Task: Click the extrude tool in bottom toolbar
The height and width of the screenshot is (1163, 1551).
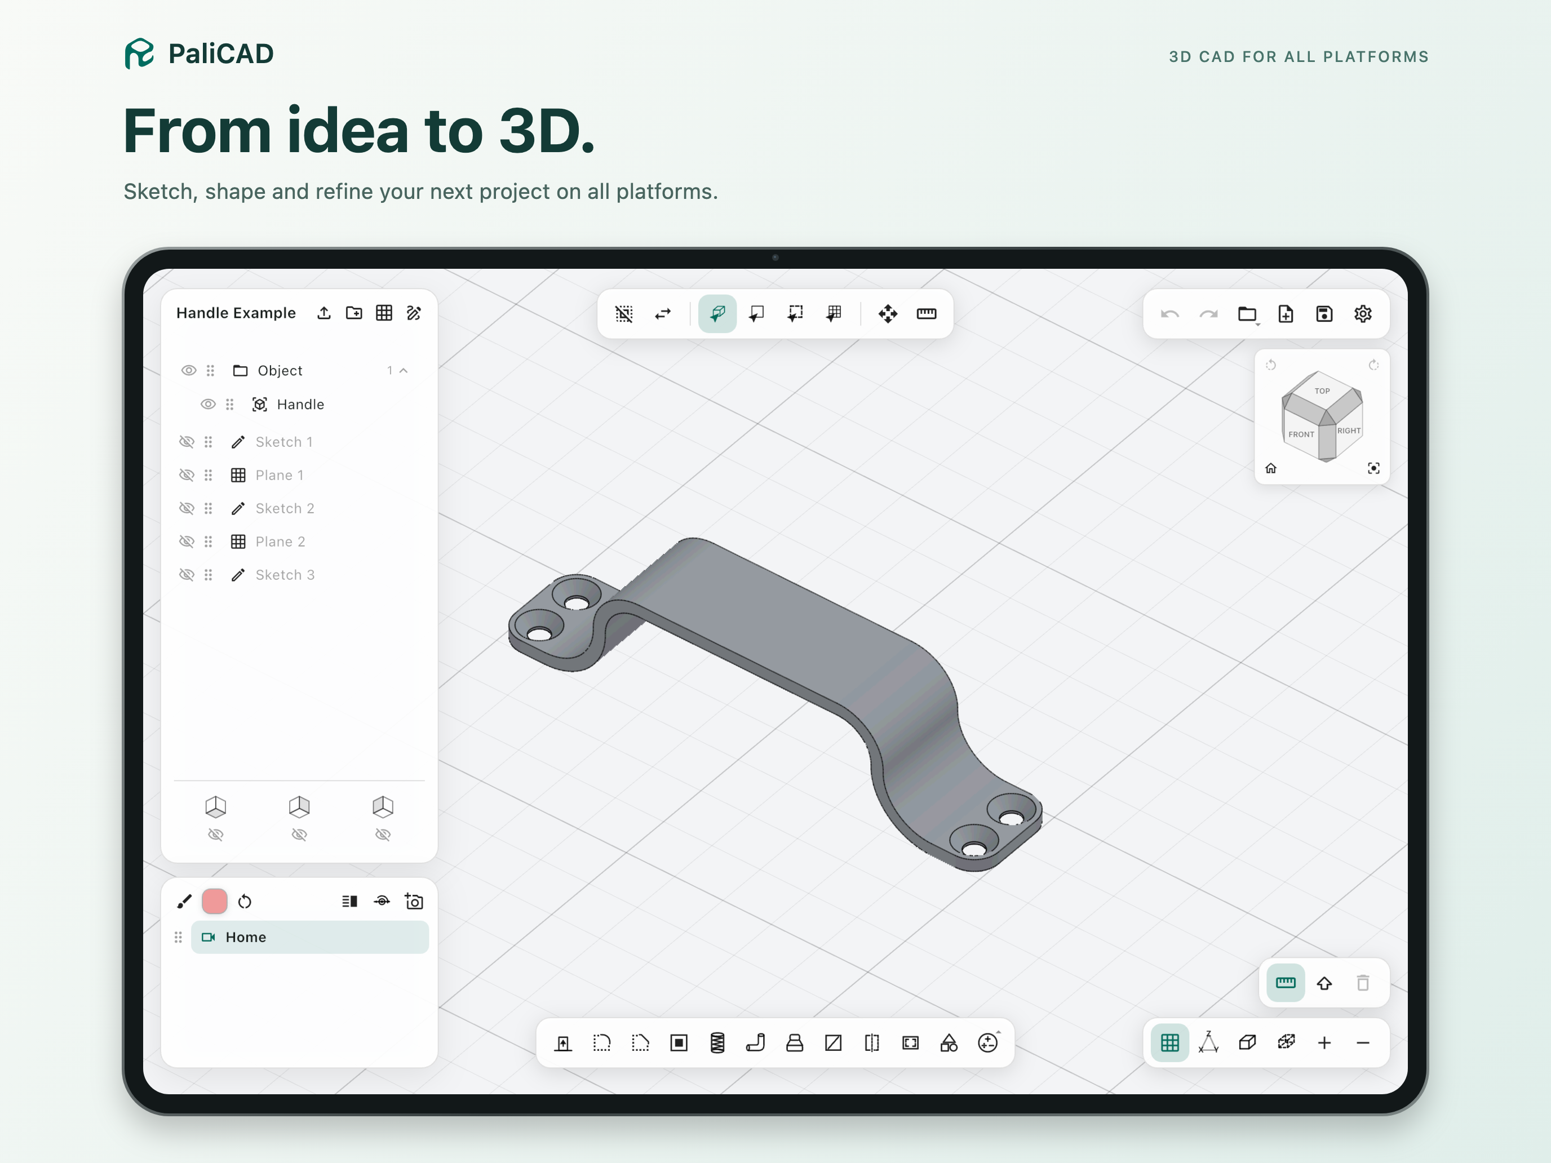Action: [563, 1043]
